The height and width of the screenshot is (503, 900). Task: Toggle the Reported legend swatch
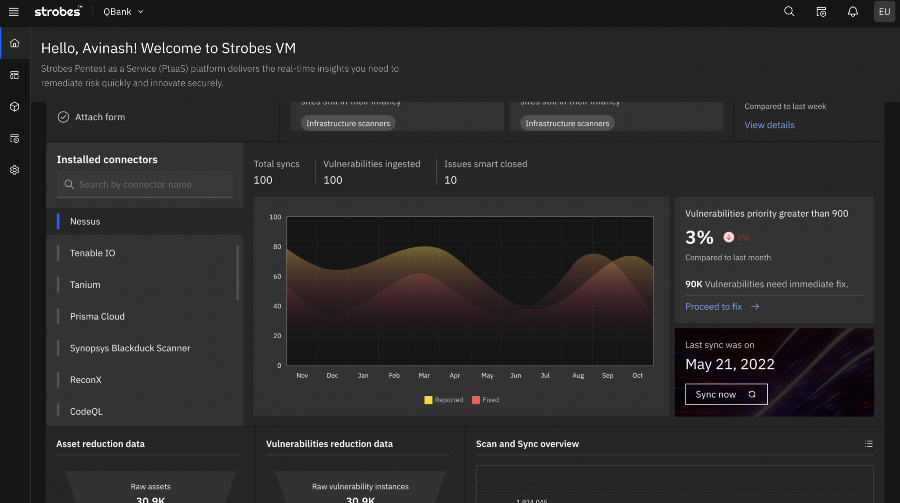point(428,400)
